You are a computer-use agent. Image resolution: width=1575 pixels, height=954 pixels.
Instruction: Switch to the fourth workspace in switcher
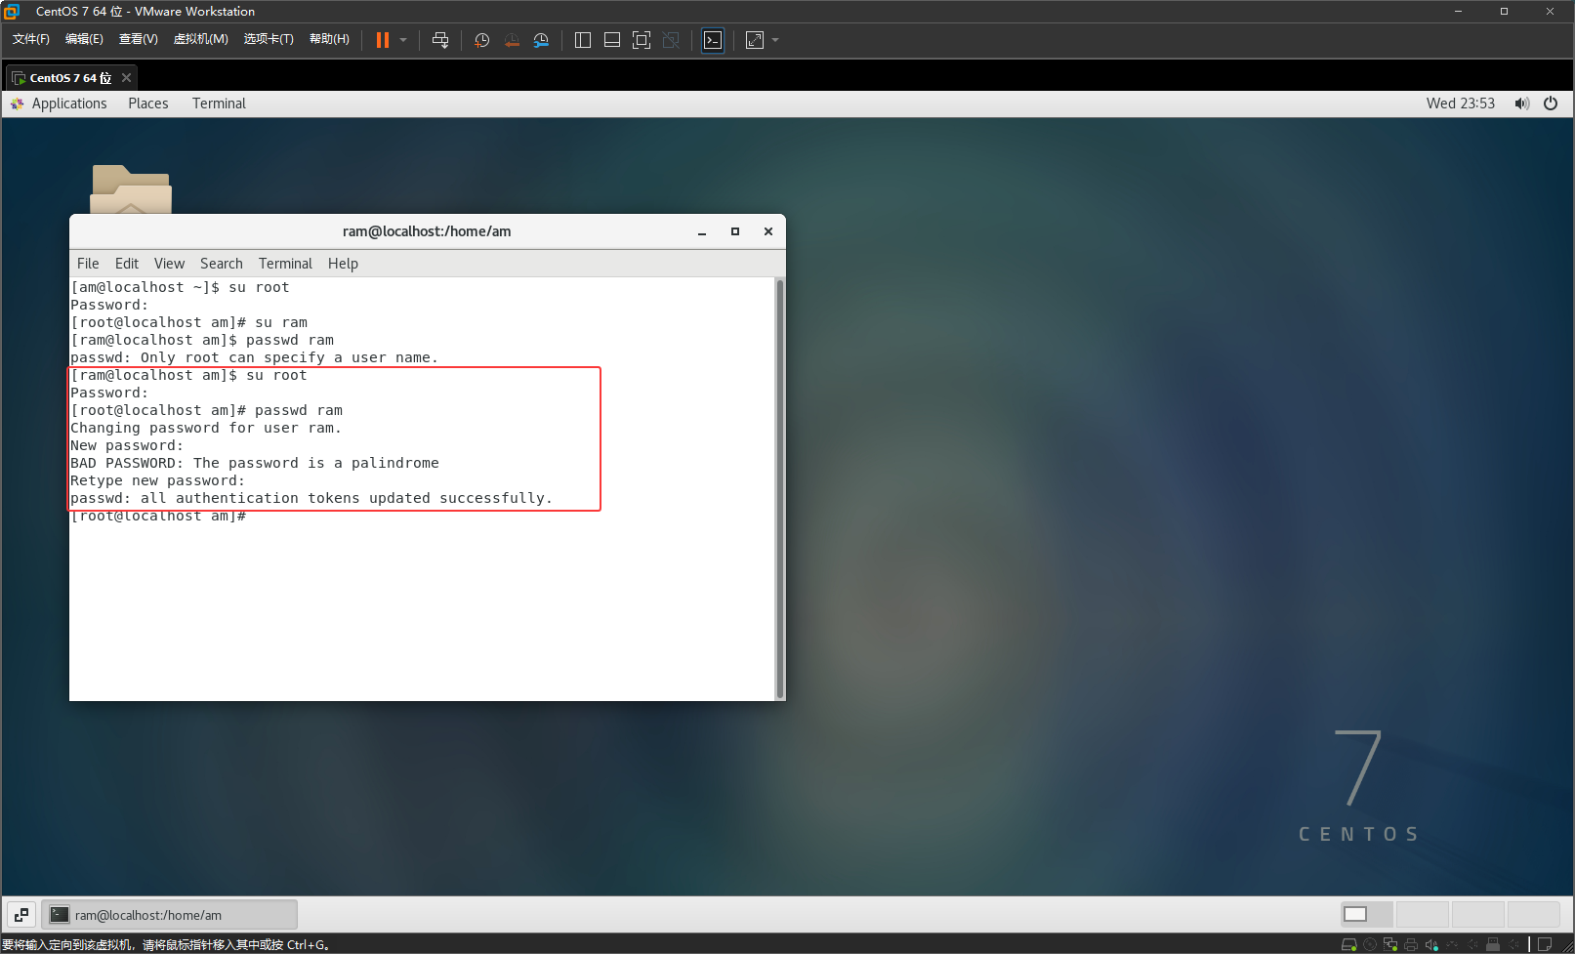coord(1534,915)
